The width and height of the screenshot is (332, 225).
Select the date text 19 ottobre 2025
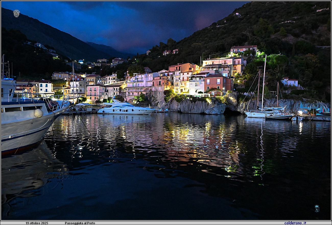37,223
